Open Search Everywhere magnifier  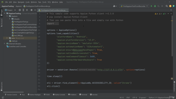tap(167, 6)
